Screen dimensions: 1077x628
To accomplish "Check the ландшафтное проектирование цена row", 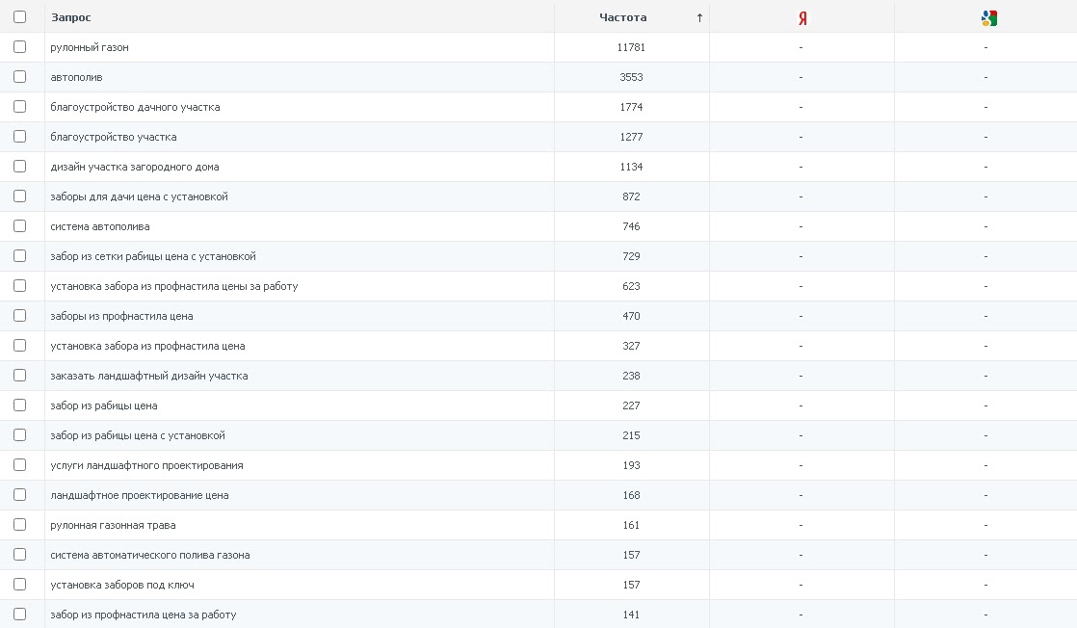I will coord(20,494).
